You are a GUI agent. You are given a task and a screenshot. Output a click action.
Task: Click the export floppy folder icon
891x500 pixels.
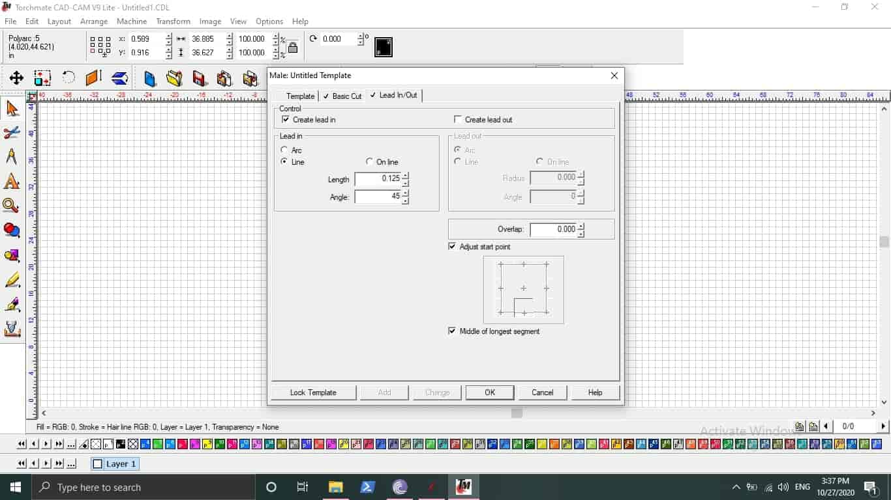250,79
